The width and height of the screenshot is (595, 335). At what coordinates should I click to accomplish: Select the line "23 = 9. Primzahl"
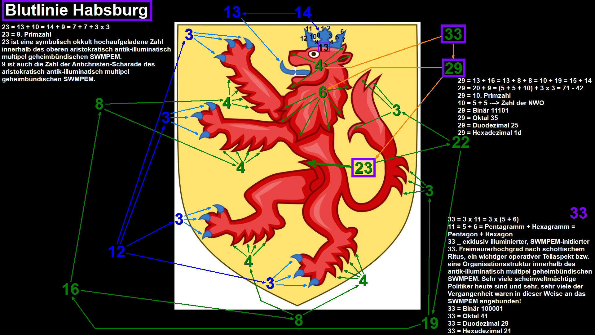[x=27, y=34]
